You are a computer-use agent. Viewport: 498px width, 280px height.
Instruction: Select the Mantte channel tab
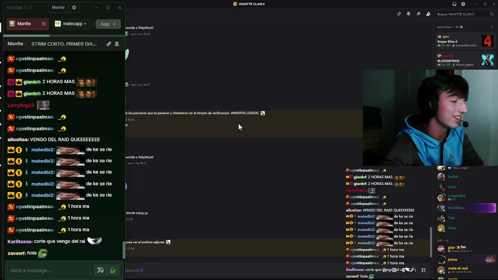(x=27, y=24)
